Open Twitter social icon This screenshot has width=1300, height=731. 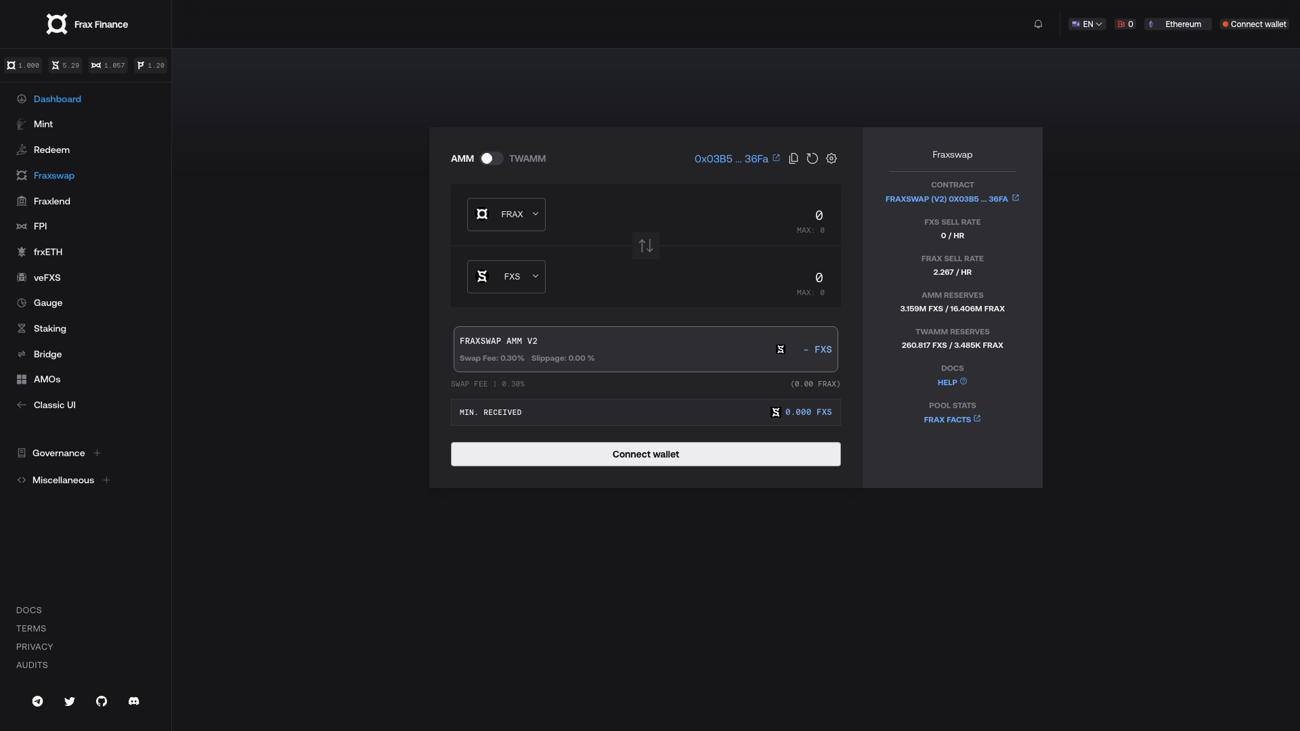[70, 701]
